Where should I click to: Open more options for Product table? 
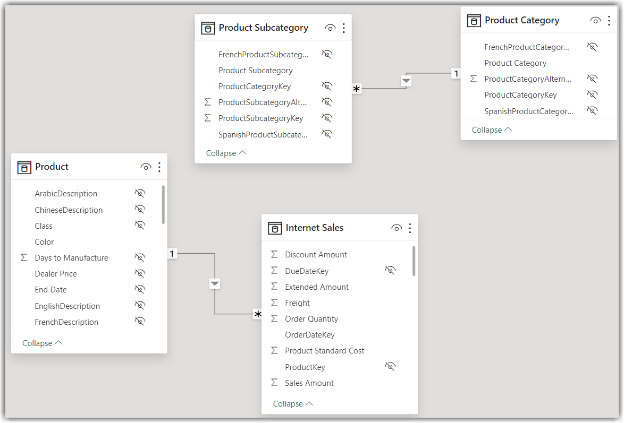159,167
